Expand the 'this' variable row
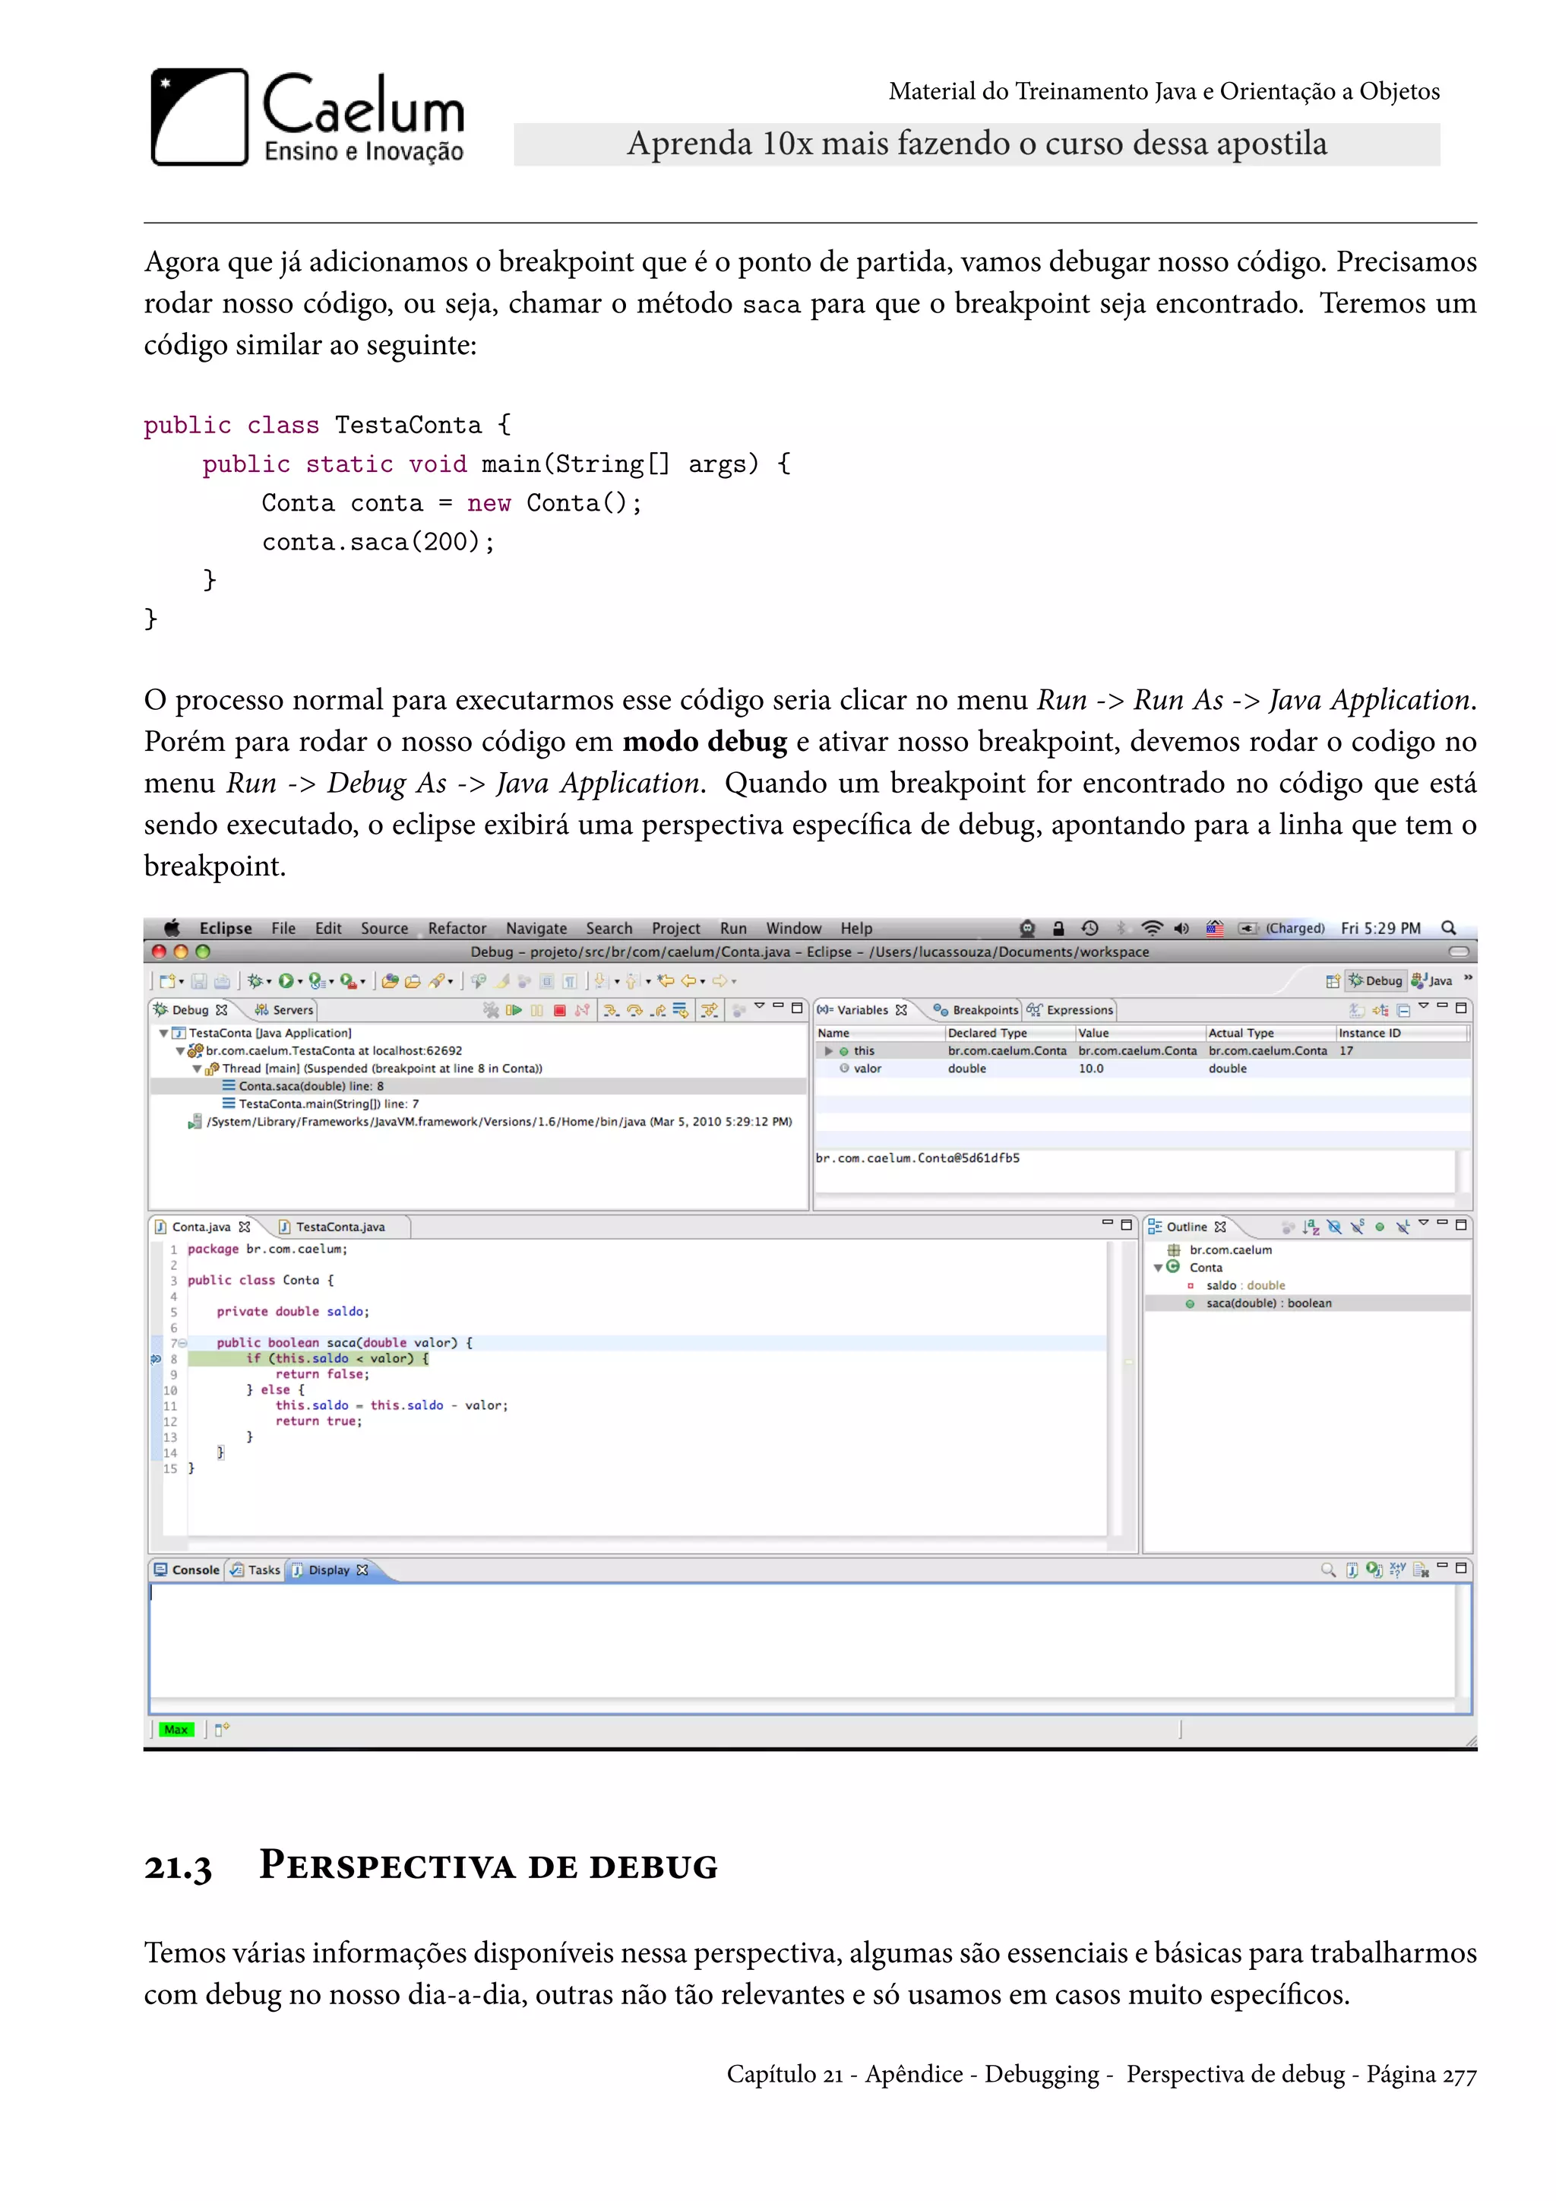Screen dimensions: 1556x2201 829,1050
